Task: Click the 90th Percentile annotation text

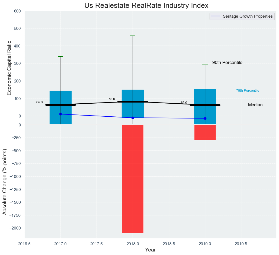Action: [227, 63]
